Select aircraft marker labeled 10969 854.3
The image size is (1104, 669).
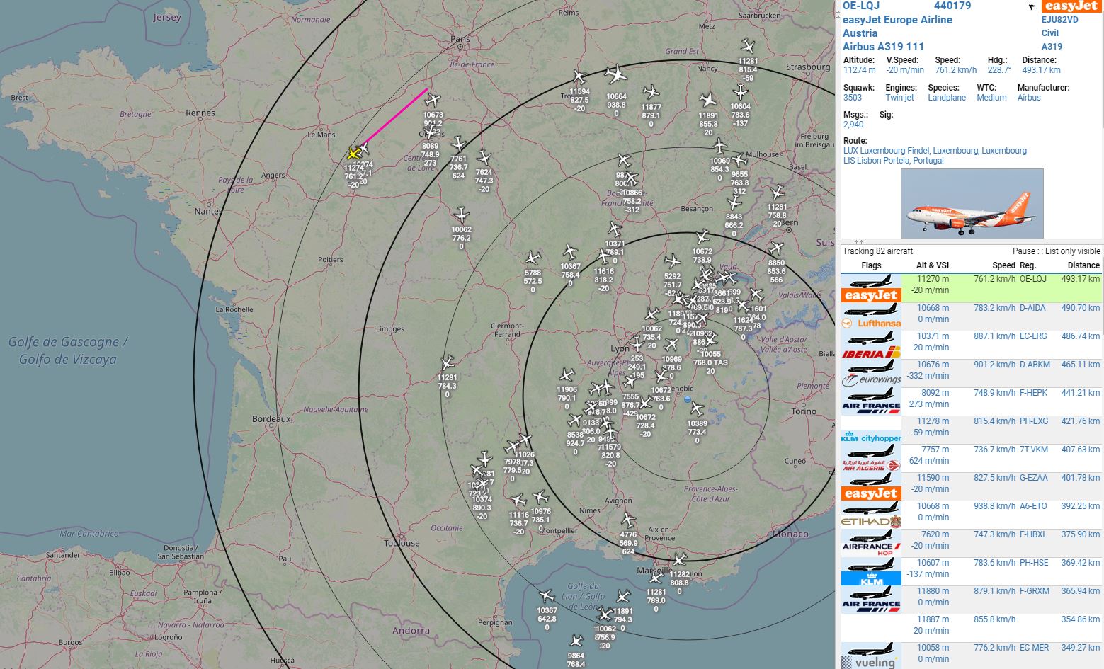(x=719, y=147)
